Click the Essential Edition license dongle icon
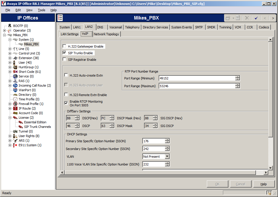 pos(21,122)
